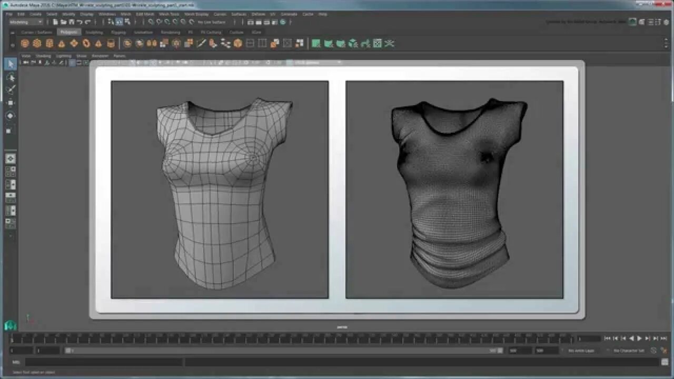The image size is (674, 379).
Task: Switch to single perspective view layout
Action: click(x=11, y=158)
